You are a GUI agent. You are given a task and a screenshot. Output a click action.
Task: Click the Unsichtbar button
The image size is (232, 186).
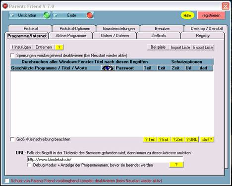point(30,15)
